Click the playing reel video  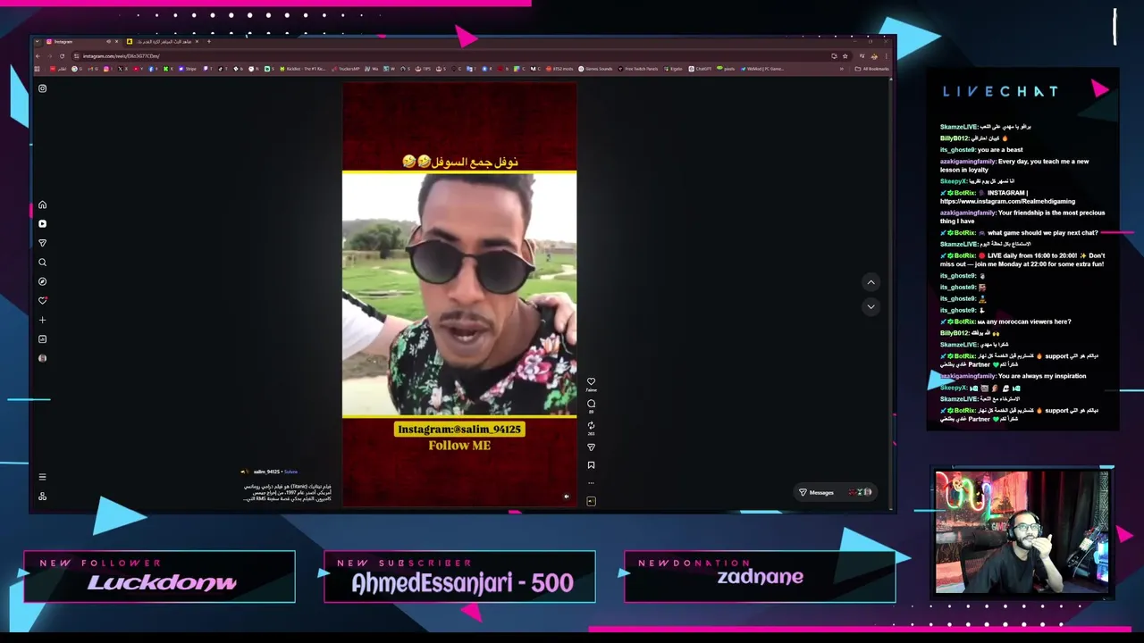point(459,295)
